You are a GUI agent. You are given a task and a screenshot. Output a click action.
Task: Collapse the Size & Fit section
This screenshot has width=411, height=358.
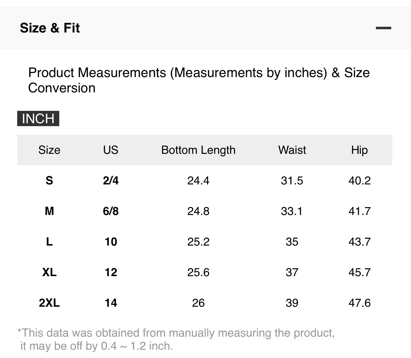(x=383, y=28)
